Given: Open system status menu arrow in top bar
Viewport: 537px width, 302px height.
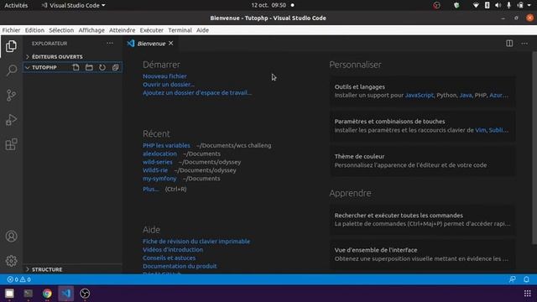Looking at the screenshot, I should pos(529,5).
